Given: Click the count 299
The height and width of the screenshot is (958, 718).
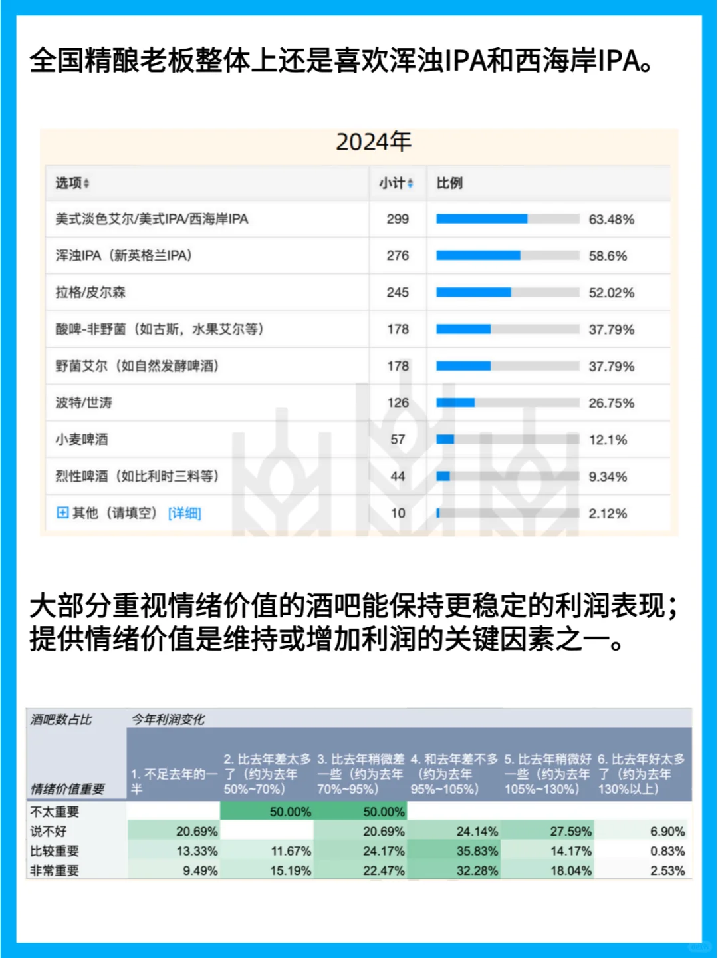Looking at the screenshot, I should (x=398, y=219).
